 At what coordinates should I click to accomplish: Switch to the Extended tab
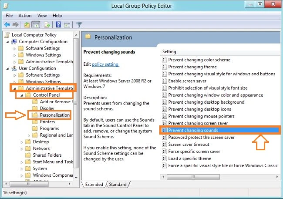point(94,184)
